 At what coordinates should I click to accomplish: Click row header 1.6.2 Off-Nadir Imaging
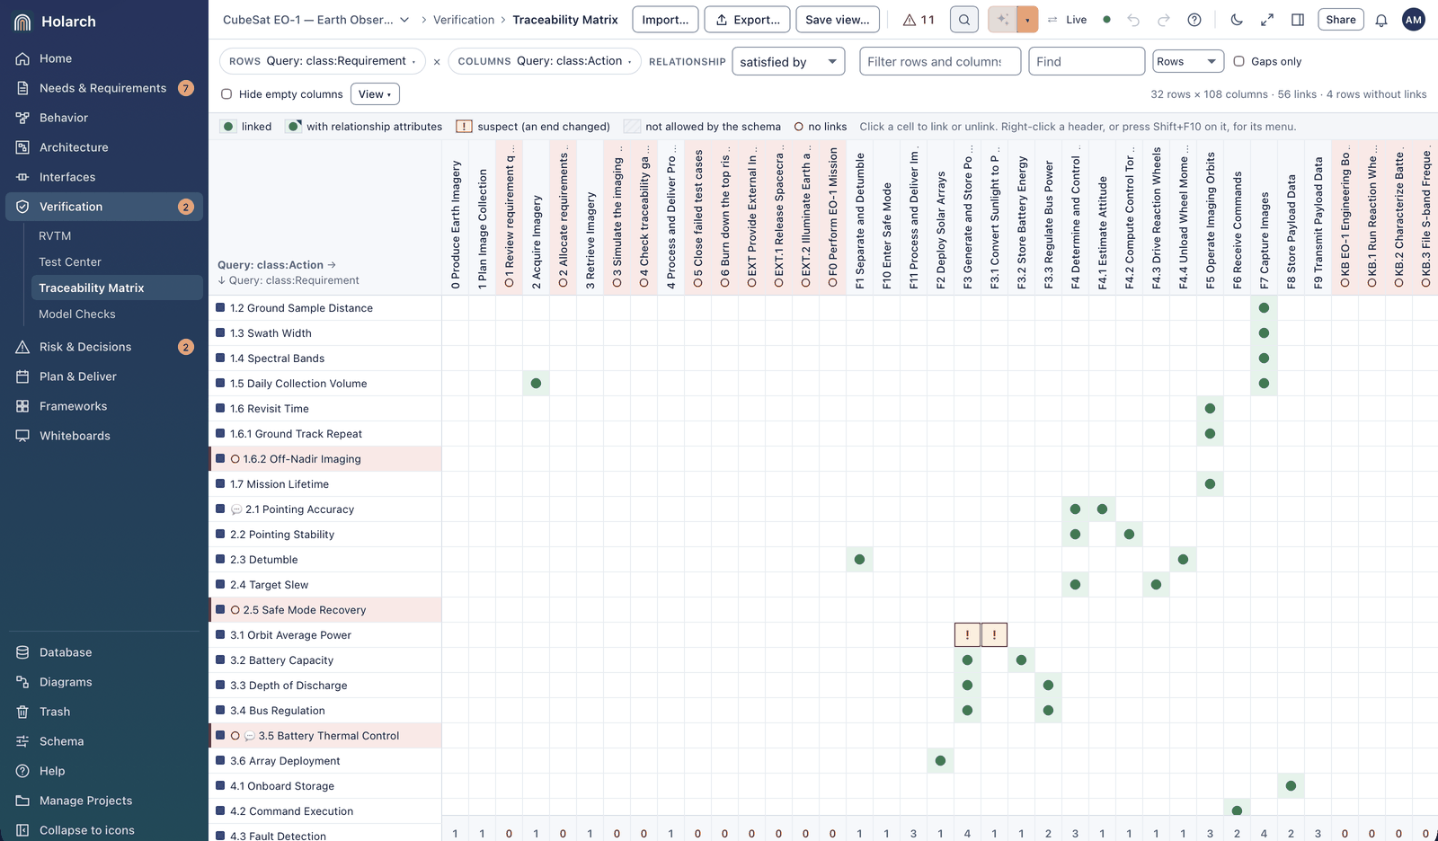[x=325, y=459]
